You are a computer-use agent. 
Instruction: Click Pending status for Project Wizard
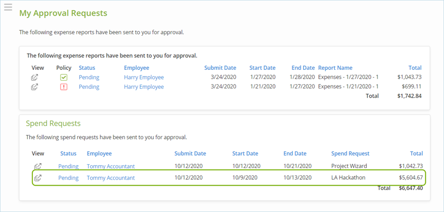point(68,166)
